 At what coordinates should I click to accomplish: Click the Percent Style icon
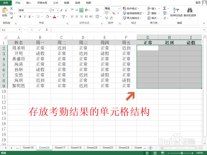pos(114,13)
